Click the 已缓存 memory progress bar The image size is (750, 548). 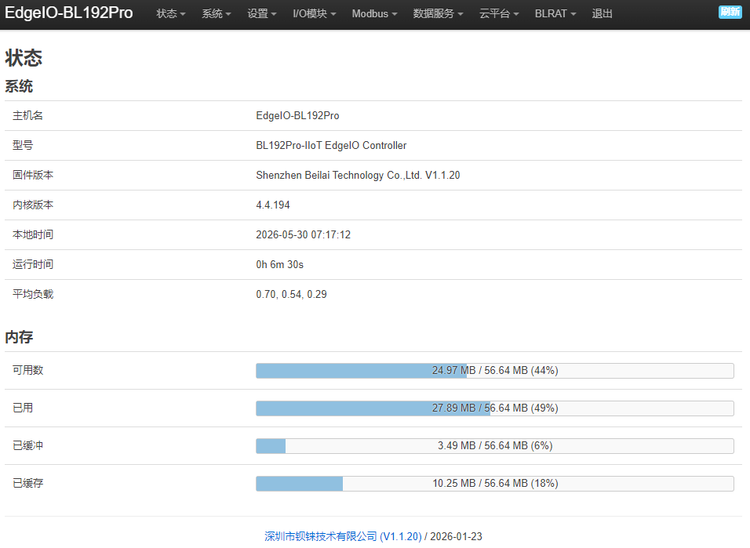click(x=495, y=484)
